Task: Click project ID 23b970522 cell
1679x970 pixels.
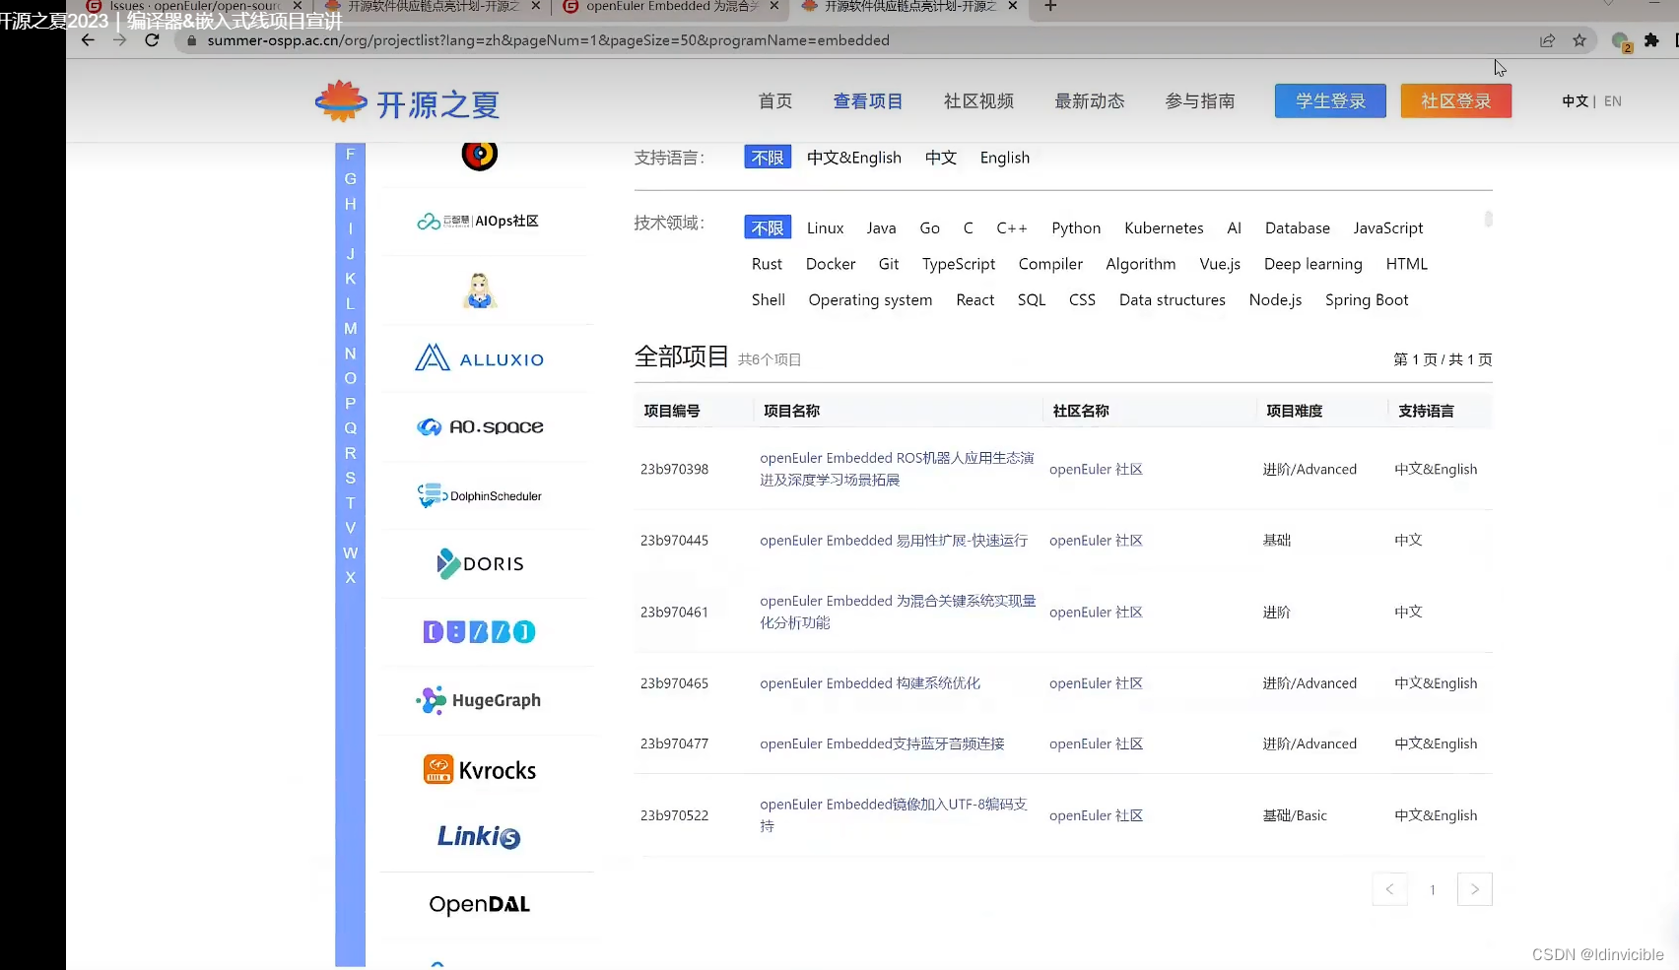Action: coord(674,815)
